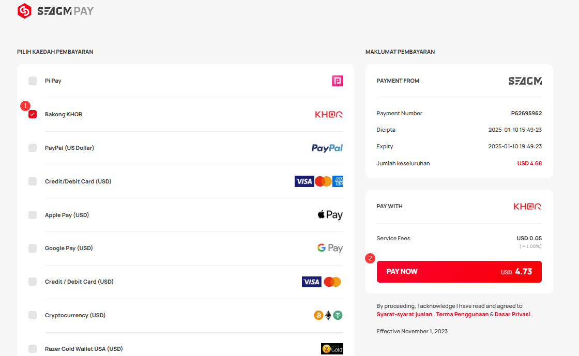Click the PayPal logo
Viewport: 579px width, 356px height.
pos(327,148)
